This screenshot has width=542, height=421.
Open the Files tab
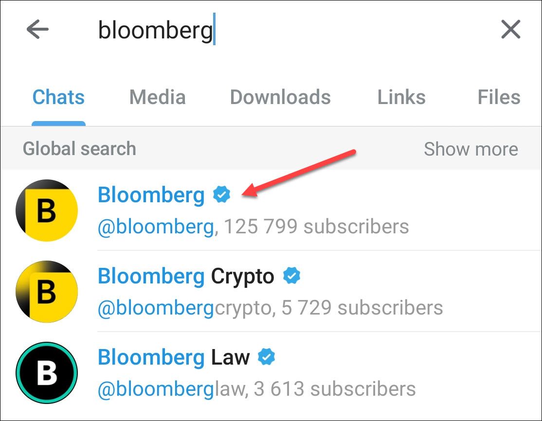[x=499, y=97]
